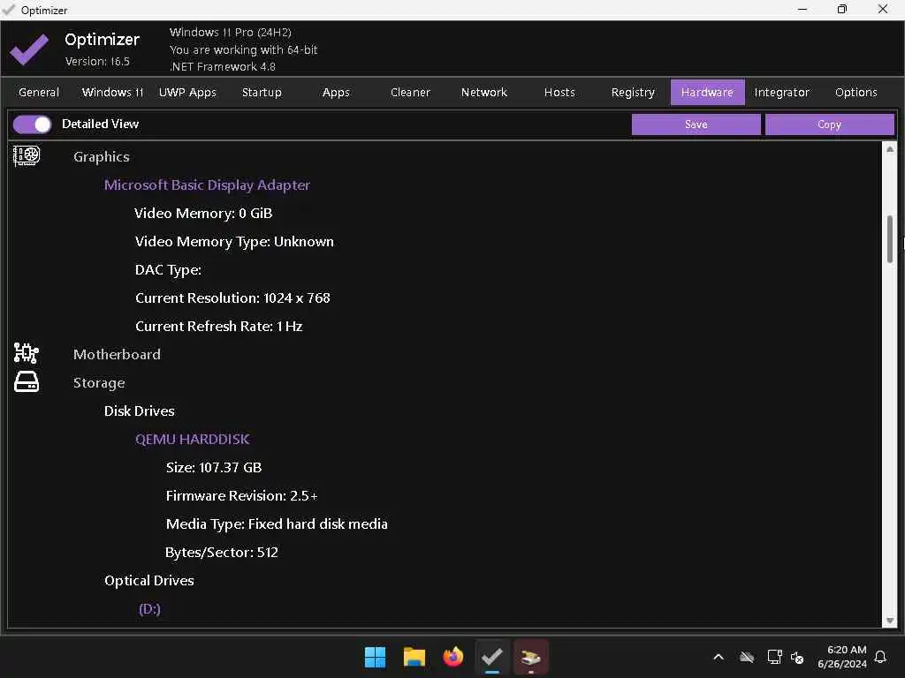
Task: Toggle the Detailed View switch
Action: point(33,124)
